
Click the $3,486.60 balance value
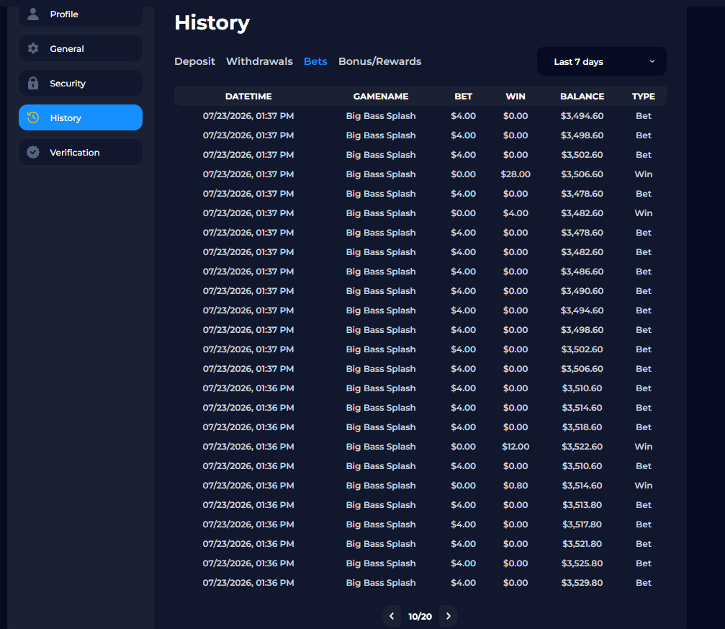coord(582,272)
